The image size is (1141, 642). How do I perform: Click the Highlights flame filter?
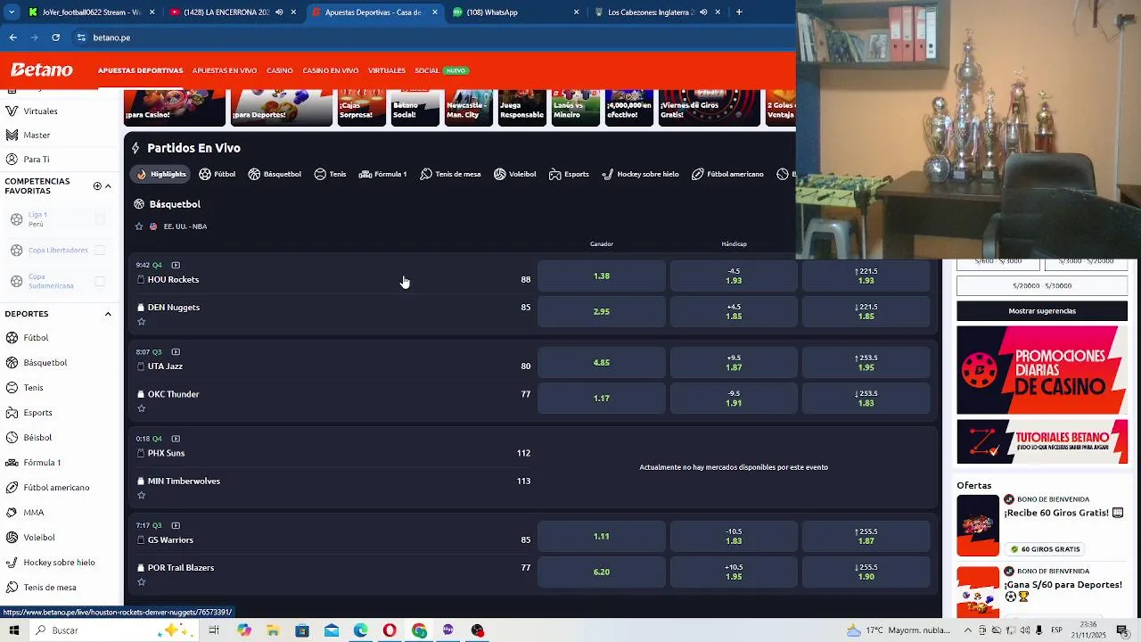click(160, 174)
